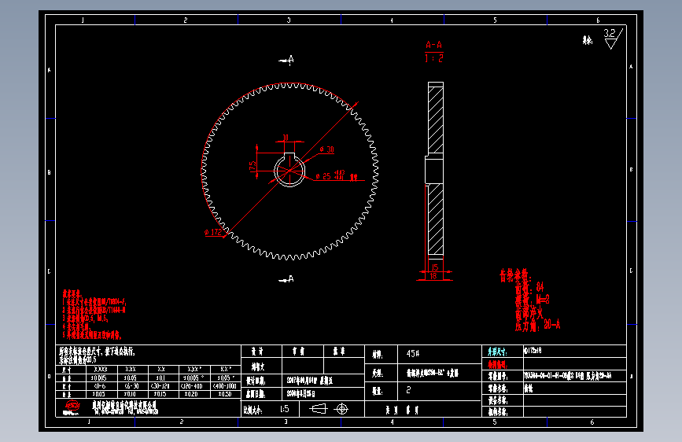The width and height of the screenshot is (682, 442).
Task: Click the red label in the title block
Action: (497, 365)
